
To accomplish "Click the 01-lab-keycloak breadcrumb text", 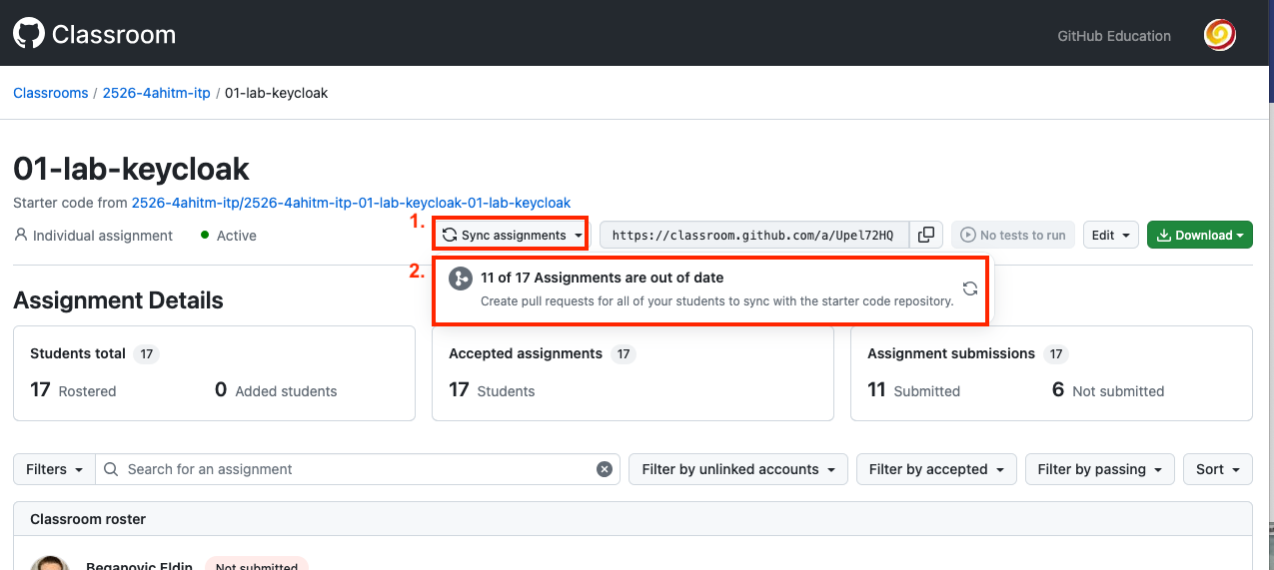I will click(x=277, y=93).
